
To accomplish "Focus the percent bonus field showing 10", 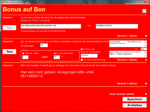I will click(57, 57).
